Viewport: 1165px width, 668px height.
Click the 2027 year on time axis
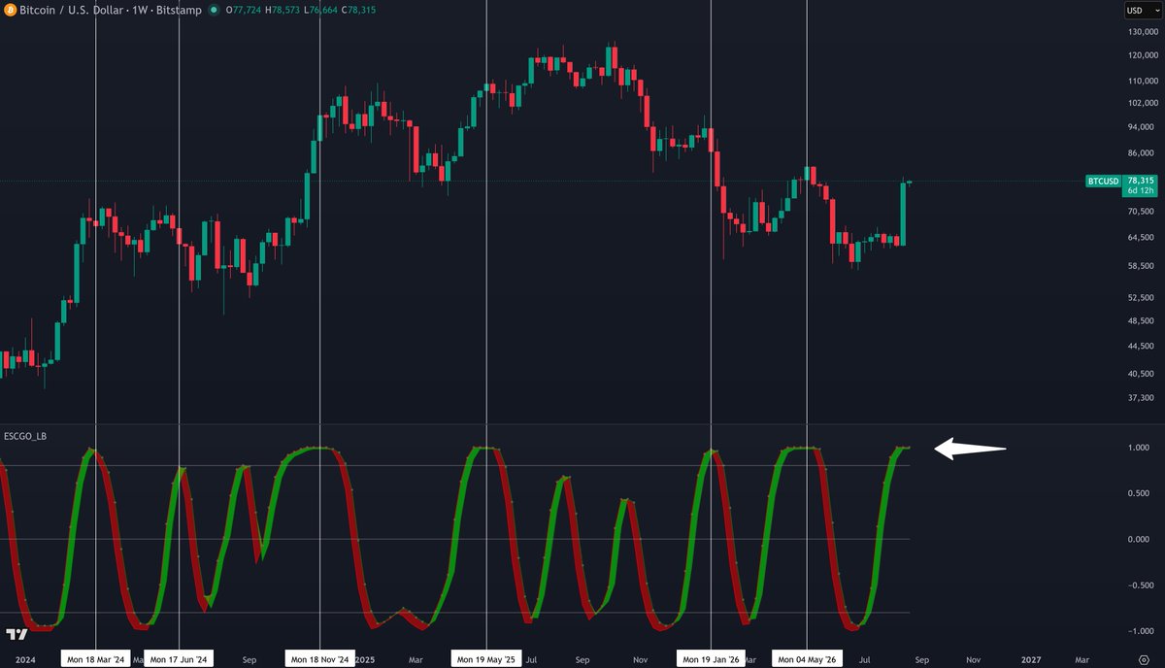1031,659
